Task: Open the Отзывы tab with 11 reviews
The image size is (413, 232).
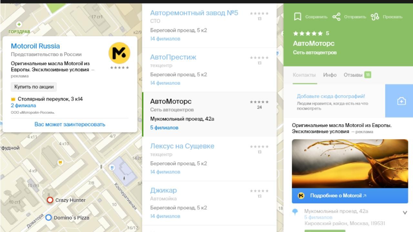Action: coord(353,75)
